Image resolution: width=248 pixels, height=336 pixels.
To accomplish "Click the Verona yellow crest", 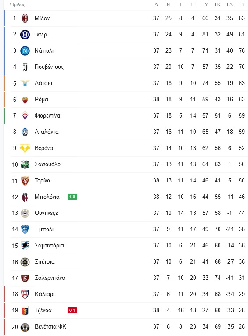I will [x=25, y=148].
